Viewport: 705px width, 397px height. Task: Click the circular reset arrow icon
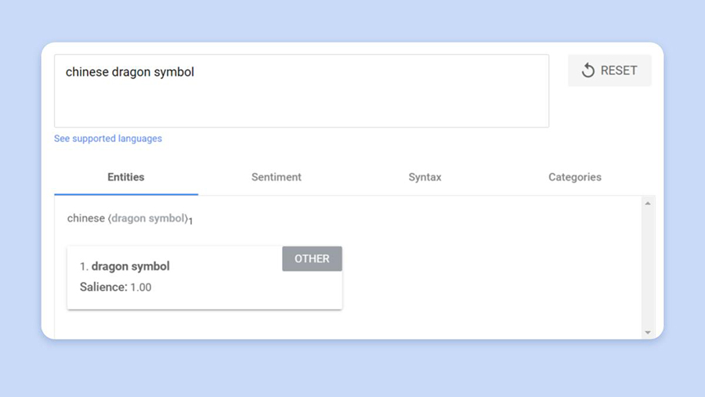[587, 70]
